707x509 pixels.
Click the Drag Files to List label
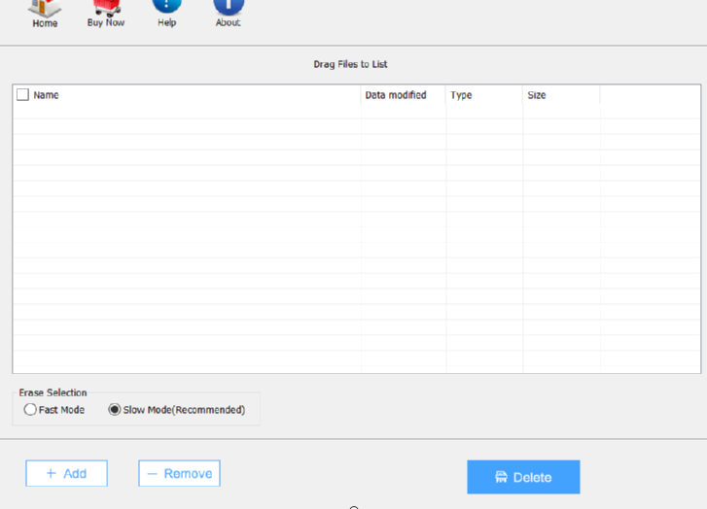pyautogui.click(x=350, y=64)
